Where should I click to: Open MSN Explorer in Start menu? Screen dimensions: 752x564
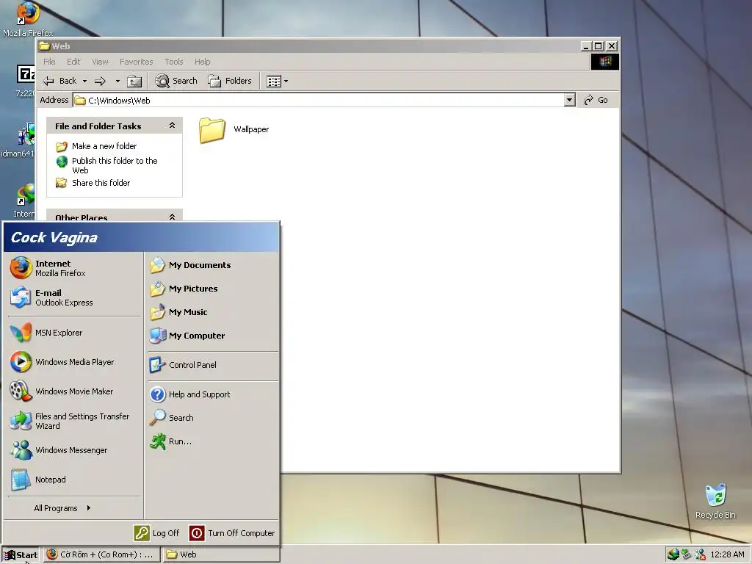[x=74, y=333]
